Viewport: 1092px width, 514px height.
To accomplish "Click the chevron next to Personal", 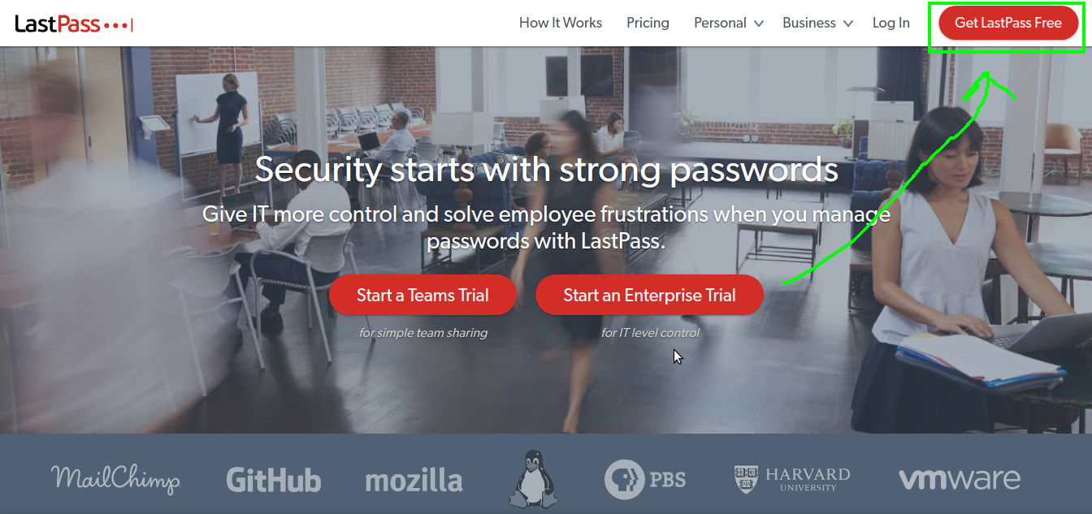I will click(x=759, y=24).
